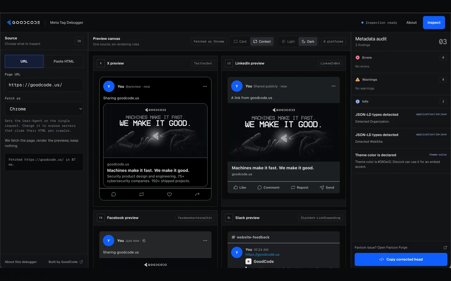Viewport: 451px width, 281px height.
Task: Click the Fetched as Chrome badge
Action: [209, 41]
